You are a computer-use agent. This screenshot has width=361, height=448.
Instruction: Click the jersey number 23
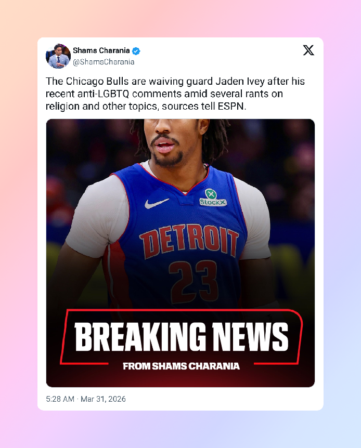click(194, 281)
